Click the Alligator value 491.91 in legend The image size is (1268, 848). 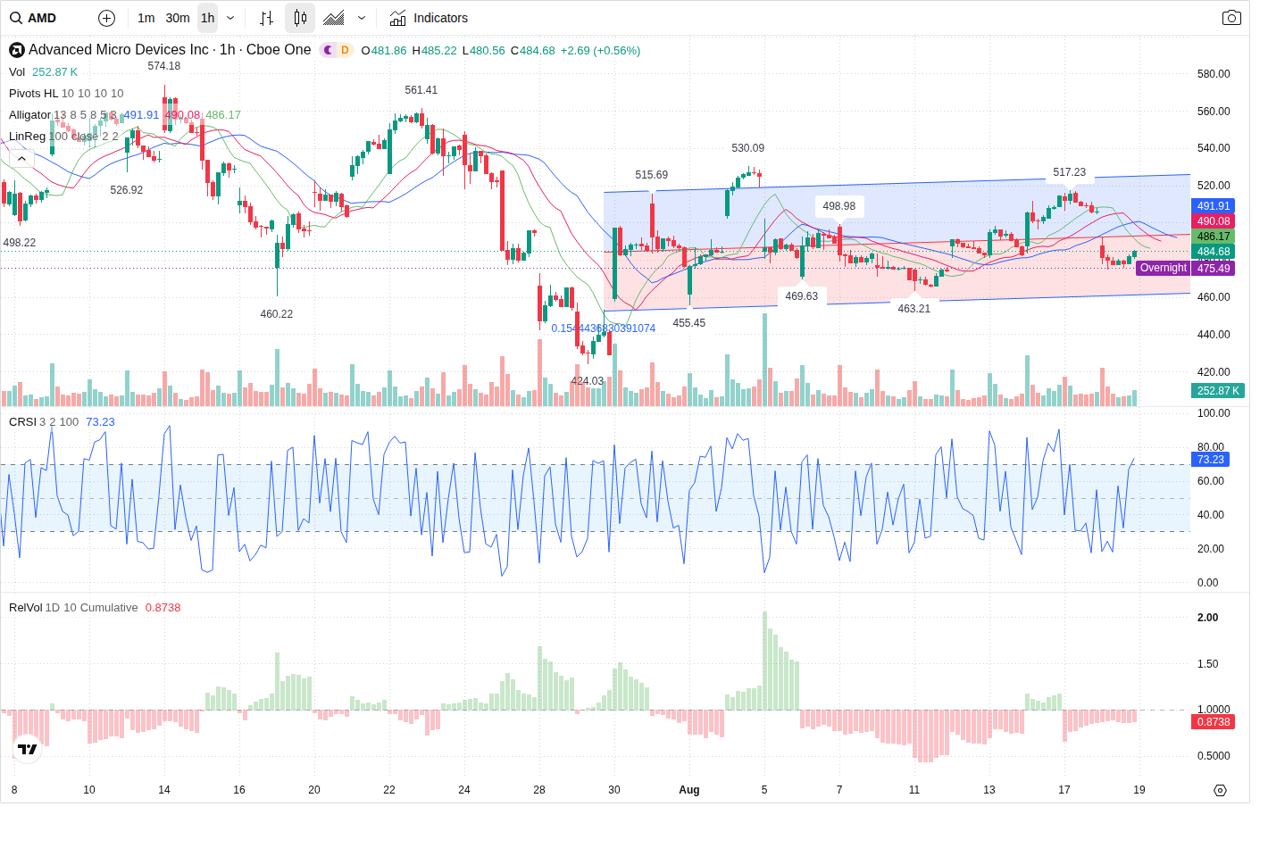(x=141, y=114)
